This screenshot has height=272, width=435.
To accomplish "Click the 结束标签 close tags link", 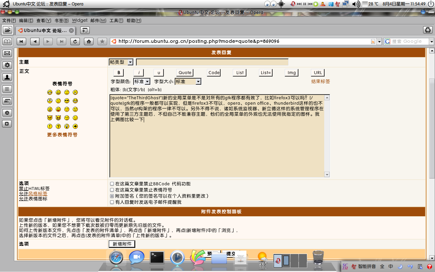I will pos(321,82).
